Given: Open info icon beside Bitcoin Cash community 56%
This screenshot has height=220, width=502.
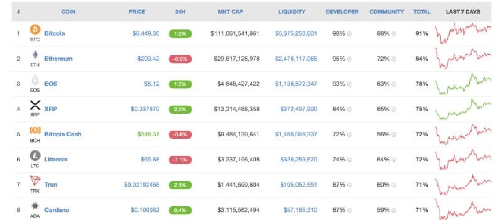Looking at the screenshot, I should 394,135.
